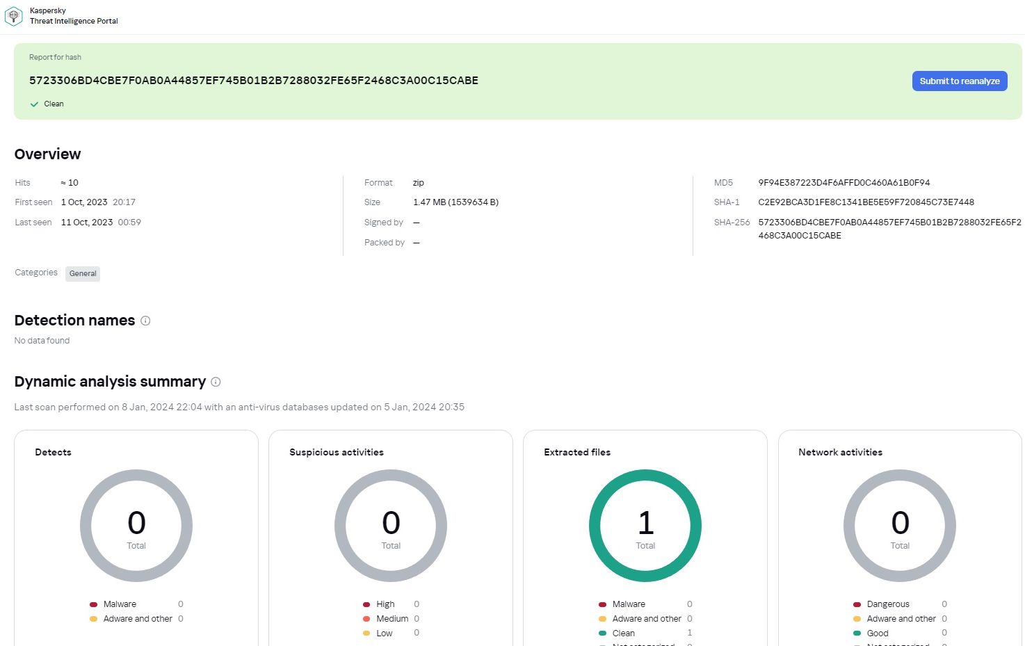This screenshot has height=646, width=1025.
Task: Open the Detects donut chart
Action: (x=136, y=525)
